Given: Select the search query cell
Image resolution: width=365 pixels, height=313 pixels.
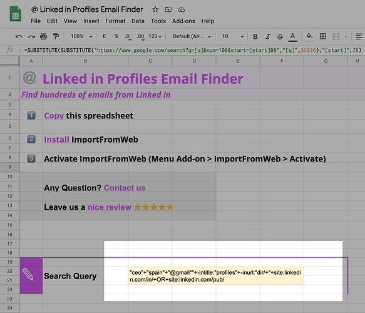Looking at the screenshot, I should tap(216, 276).
